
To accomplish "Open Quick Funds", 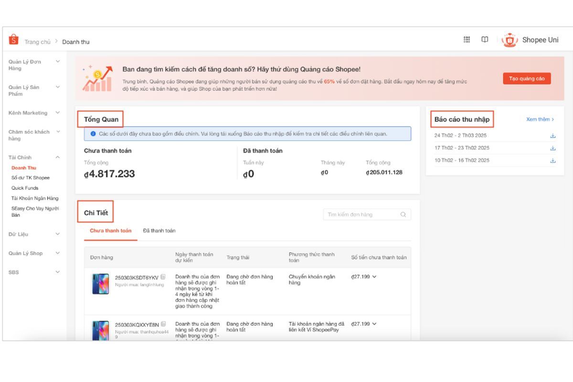I will click(x=25, y=188).
